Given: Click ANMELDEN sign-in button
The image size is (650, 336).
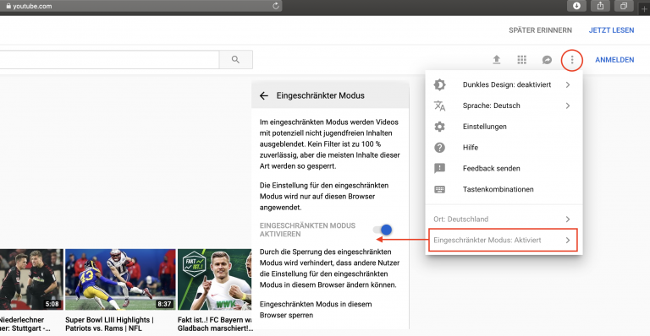Looking at the screenshot, I should coord(614,60).
